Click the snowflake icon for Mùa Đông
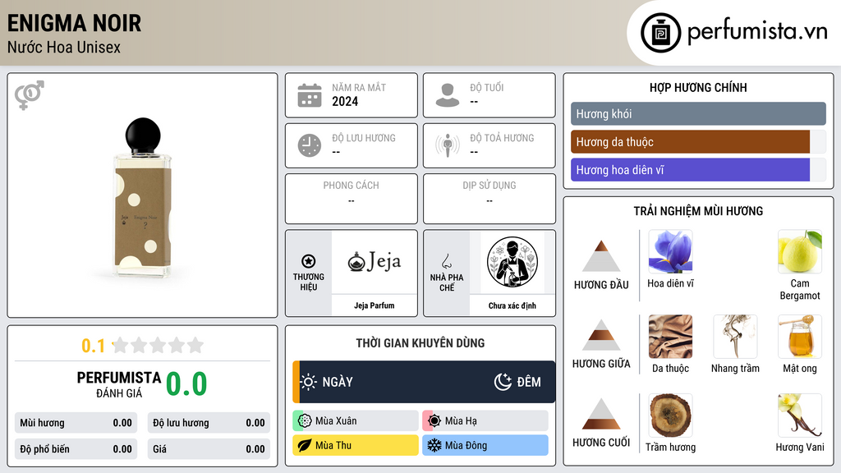Screen dimensions: 841x473 coord(434,445)
